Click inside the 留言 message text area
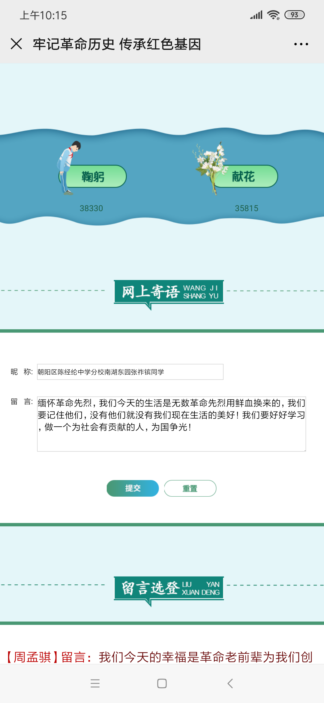324x703 pixels. click(171, 424)
